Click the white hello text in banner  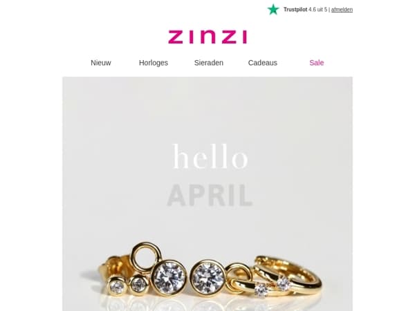[210, 156]
